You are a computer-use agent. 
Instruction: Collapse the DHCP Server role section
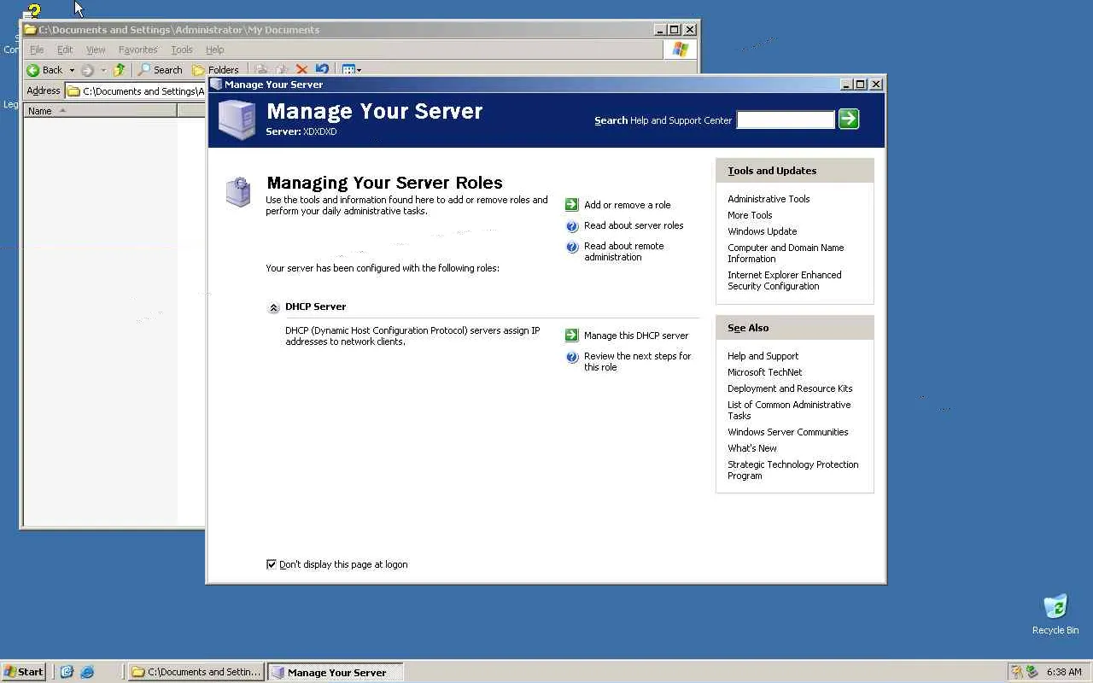pos(273,308)
